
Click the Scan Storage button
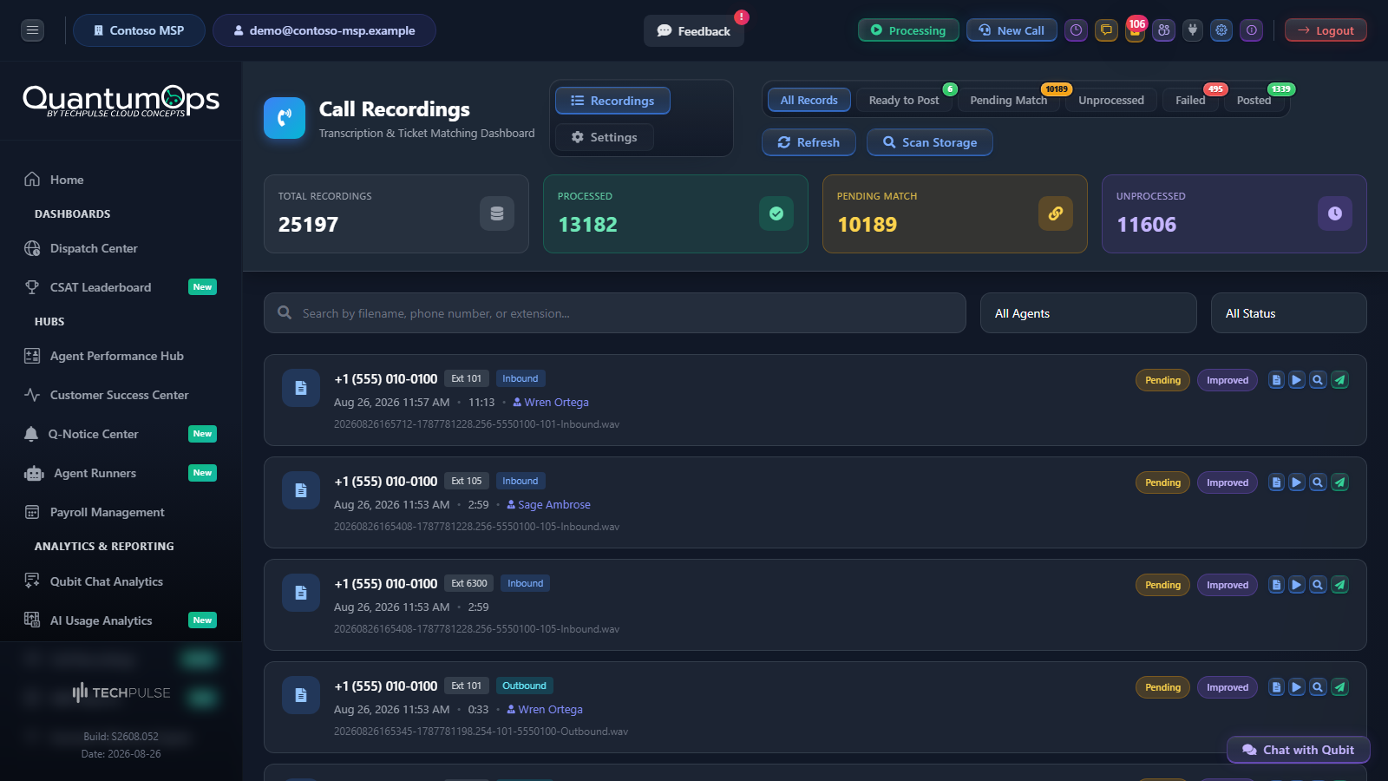(x=930, y=142)
